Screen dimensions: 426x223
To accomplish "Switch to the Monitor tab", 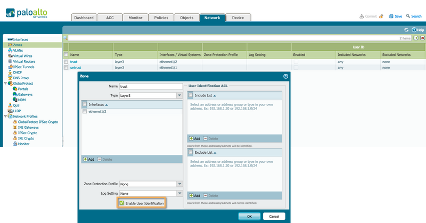I will [x=135, y=18].
